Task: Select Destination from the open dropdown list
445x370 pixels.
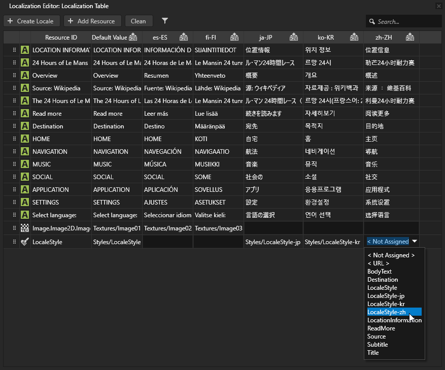Action: pyautogui.click(x=382, y=279)
